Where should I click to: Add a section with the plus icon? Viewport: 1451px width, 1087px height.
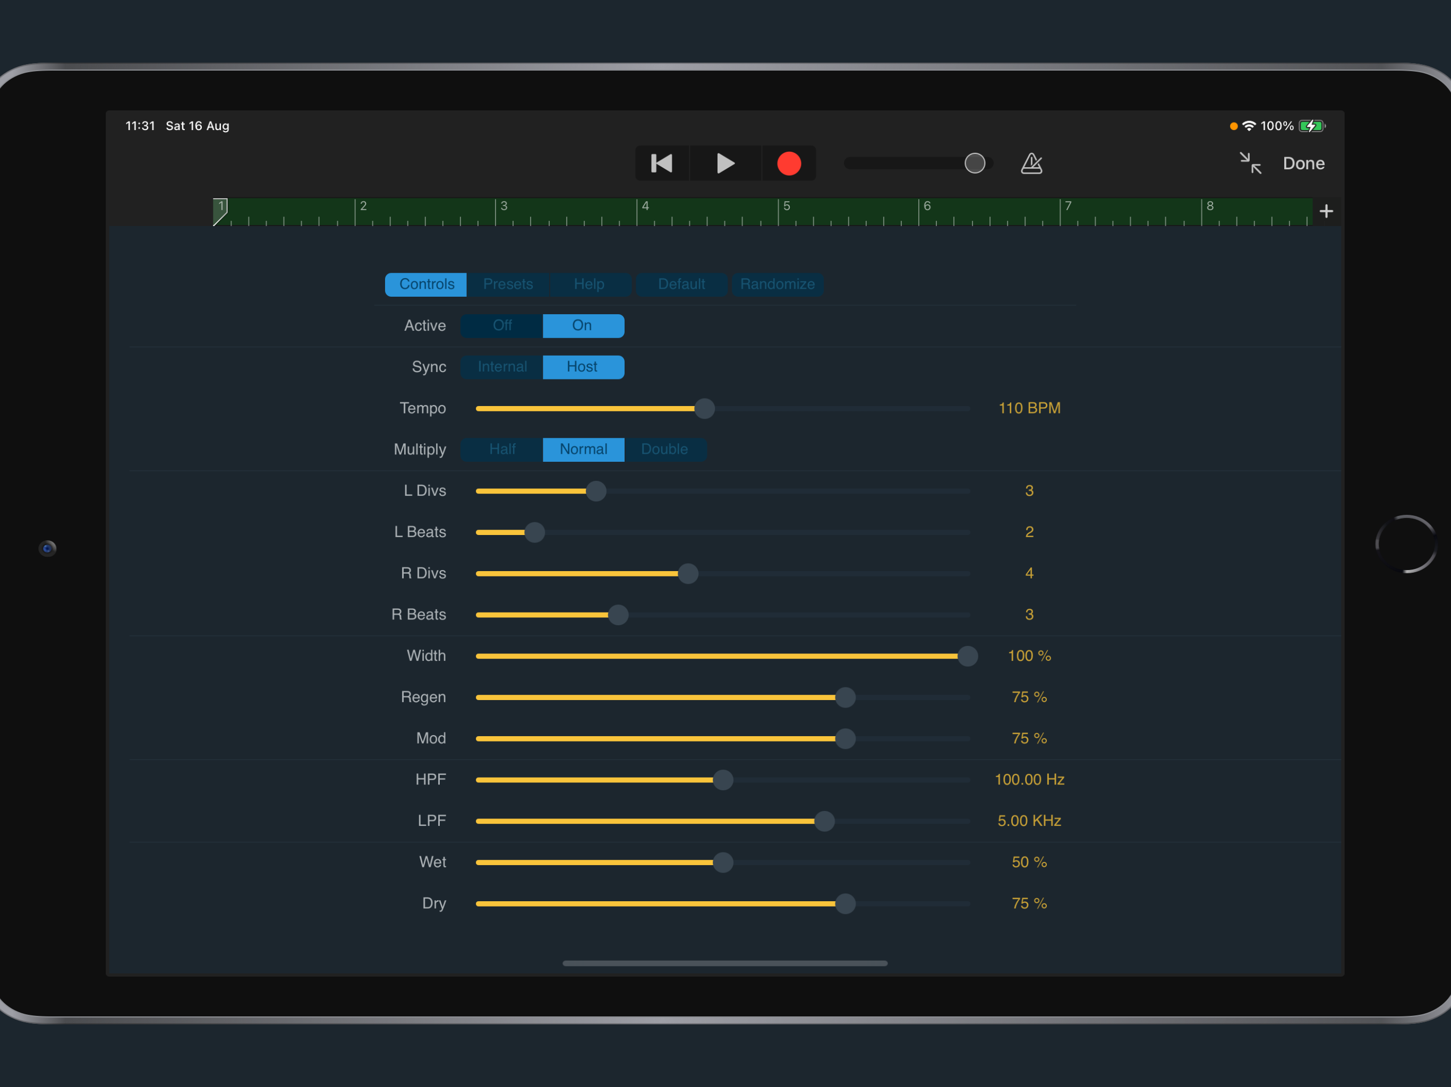(1326, 211)
